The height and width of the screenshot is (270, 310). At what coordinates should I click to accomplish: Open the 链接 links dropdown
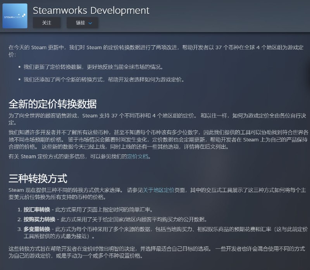click(x=82, y=23)
